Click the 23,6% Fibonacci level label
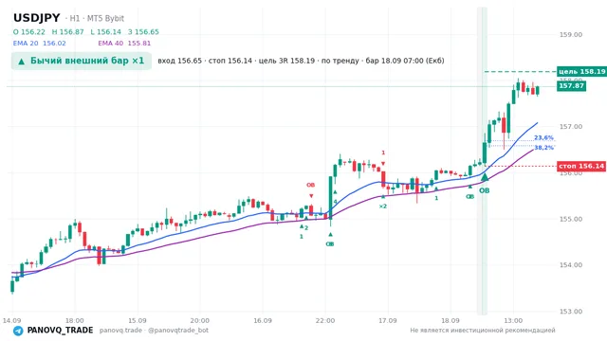Screen dimensions: 607x341 point(543,137)
